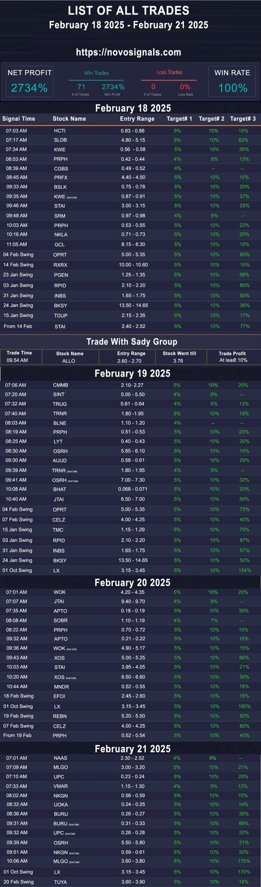261x887 pixels.
Task: Select the CMMB row on February 19
Action: [130, 385]
